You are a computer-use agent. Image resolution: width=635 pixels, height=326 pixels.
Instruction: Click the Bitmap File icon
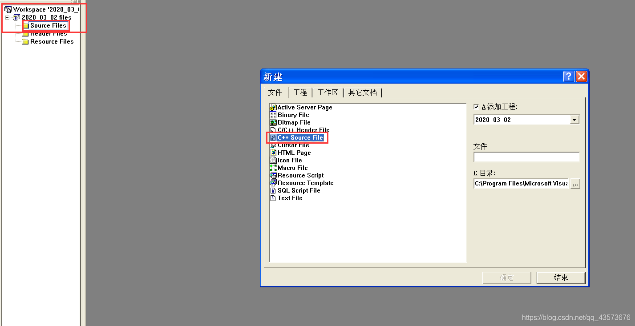pos(273,122)
